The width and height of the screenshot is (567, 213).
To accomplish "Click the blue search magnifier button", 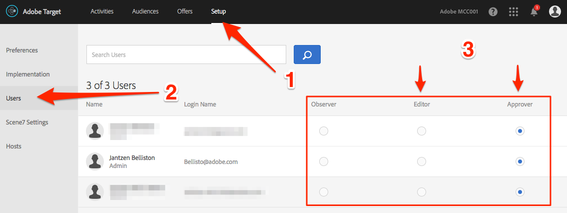I will click(307, 54).
